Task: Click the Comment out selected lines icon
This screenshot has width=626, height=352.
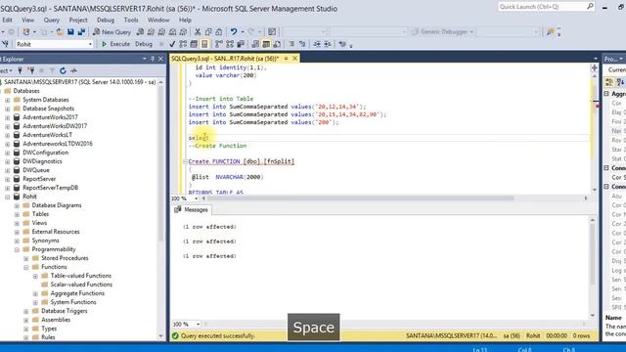Action: coord(291,44)
